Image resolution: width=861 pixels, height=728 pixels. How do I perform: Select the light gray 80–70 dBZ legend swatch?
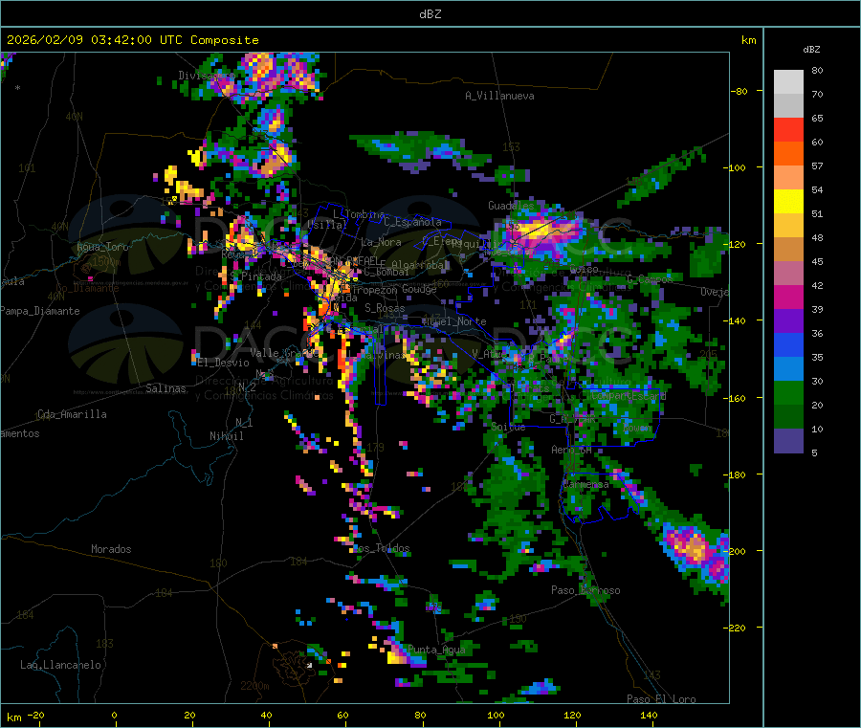(x=788, y=82)
